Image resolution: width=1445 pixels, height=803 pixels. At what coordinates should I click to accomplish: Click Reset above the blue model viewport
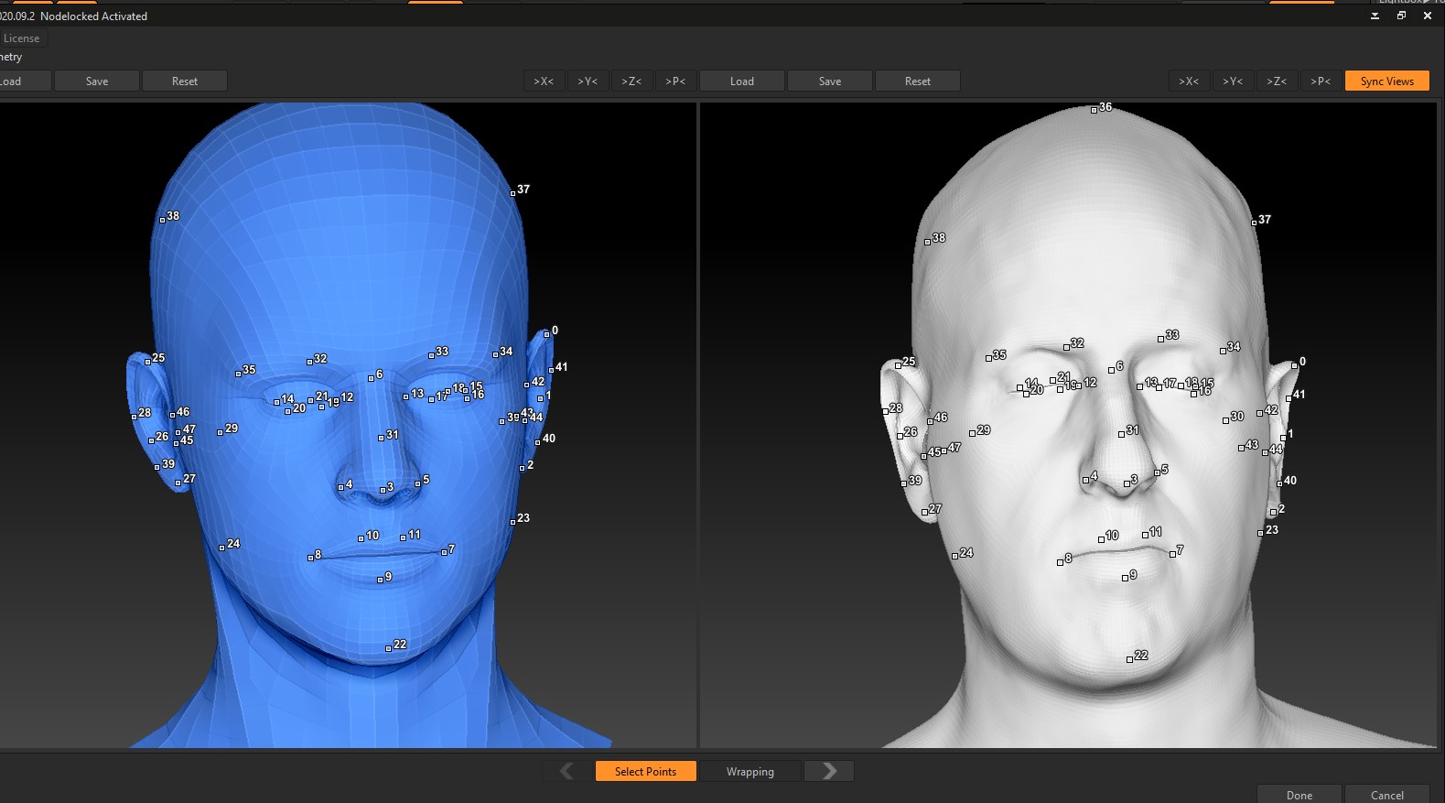185,81
